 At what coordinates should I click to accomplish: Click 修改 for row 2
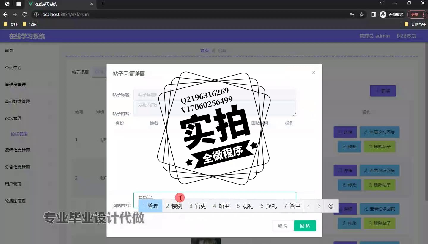coord(349,185)
